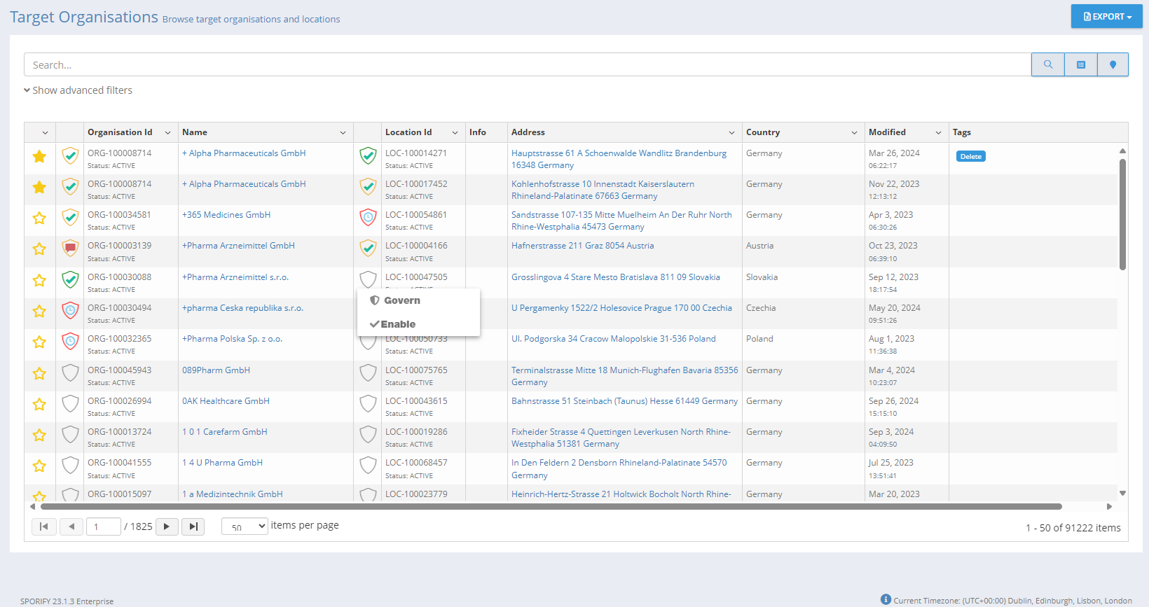Open the map location pin view

pos(1113,64)
